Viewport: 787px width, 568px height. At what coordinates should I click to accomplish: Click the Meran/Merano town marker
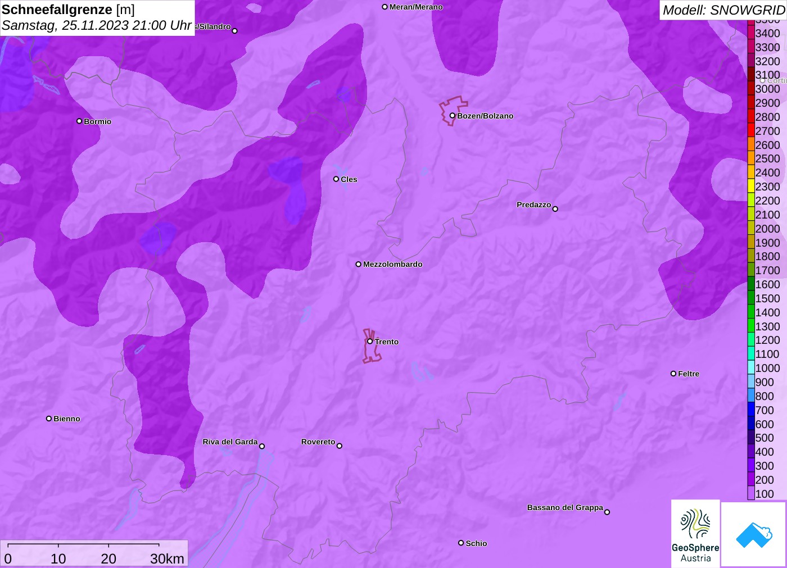tap(385, 7)
